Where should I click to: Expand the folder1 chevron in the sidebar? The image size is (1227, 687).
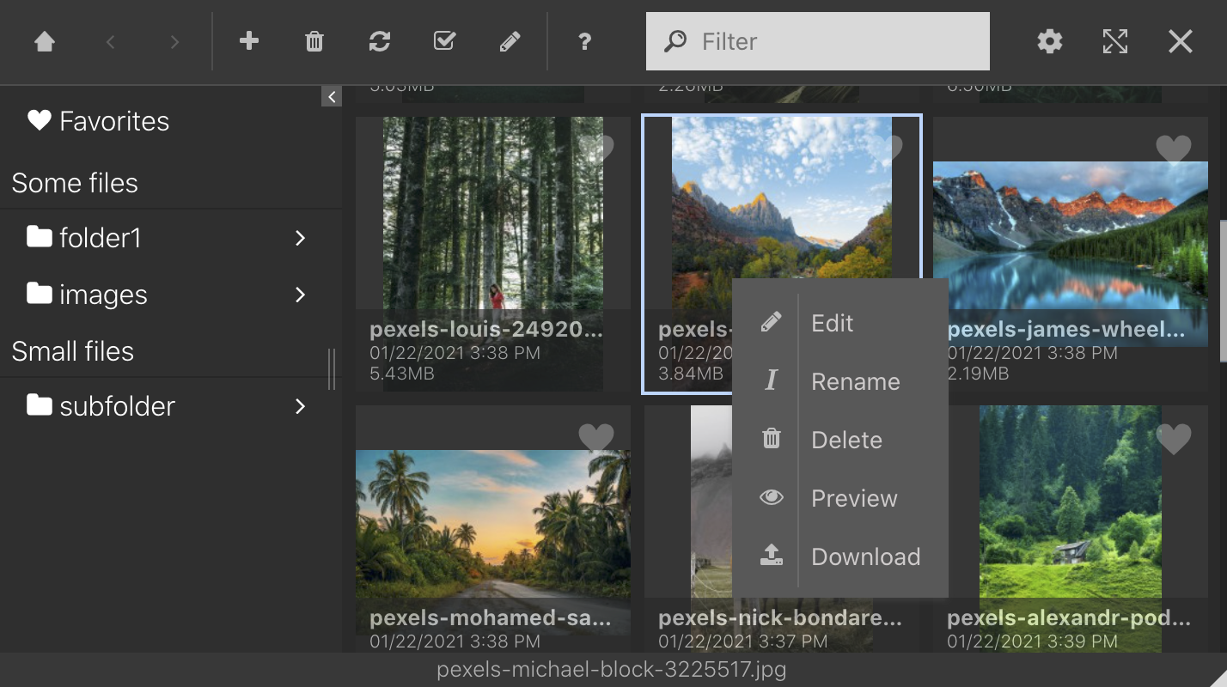[x=301, y=238]
